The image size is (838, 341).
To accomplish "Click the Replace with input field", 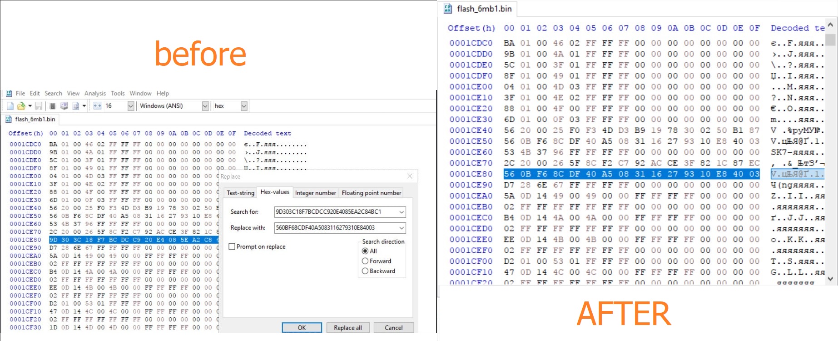I will coord(335,228).
